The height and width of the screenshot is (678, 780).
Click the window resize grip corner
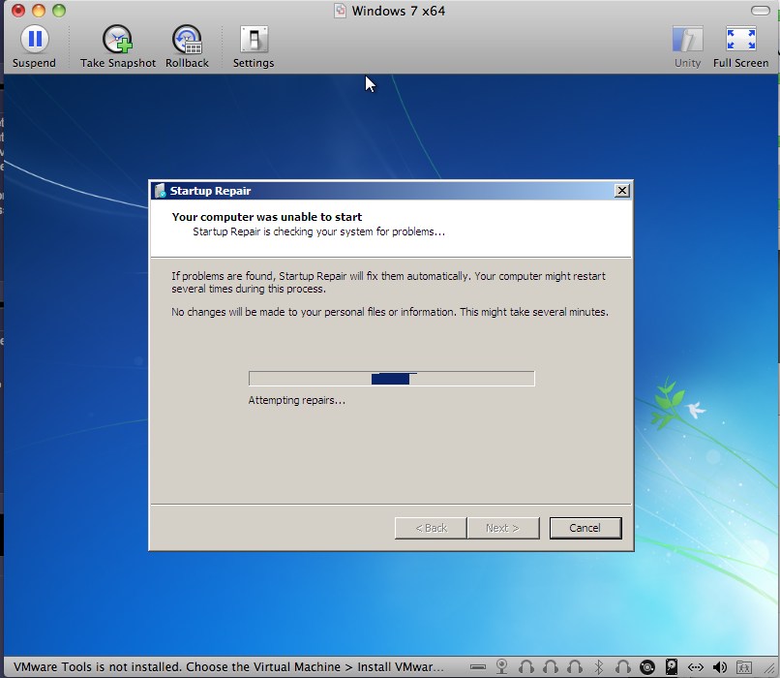coord(771,669)
